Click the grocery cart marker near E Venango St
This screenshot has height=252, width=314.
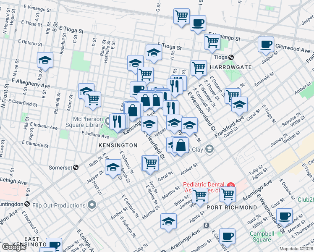pyautogui.click(x=212, y=42)
